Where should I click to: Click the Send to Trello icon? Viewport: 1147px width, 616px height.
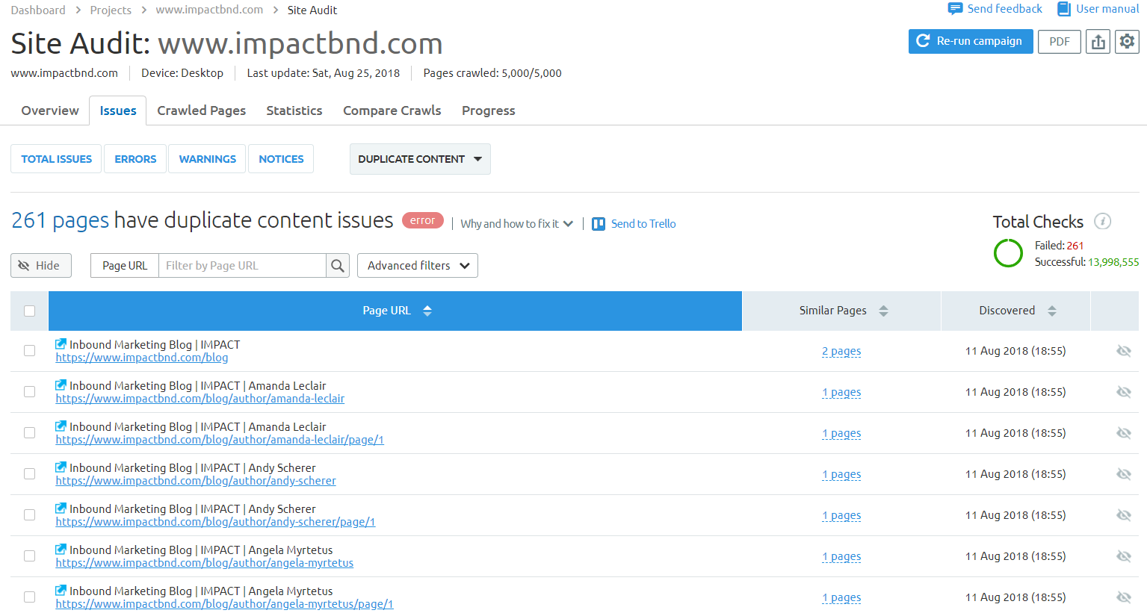click(x=599, y=224)
